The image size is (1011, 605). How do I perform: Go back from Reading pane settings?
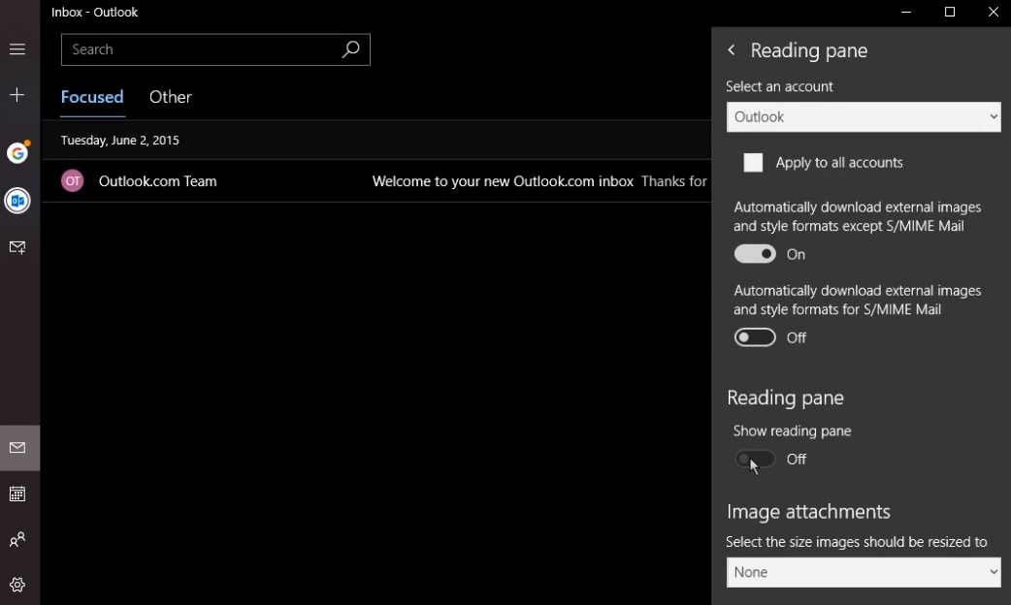[732, 50]
